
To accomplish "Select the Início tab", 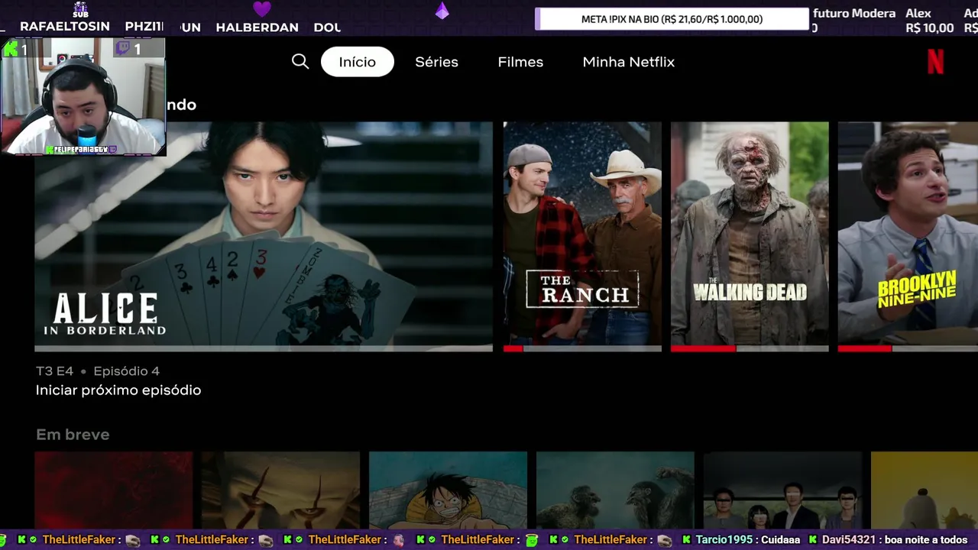I will (x=358, y=62).
